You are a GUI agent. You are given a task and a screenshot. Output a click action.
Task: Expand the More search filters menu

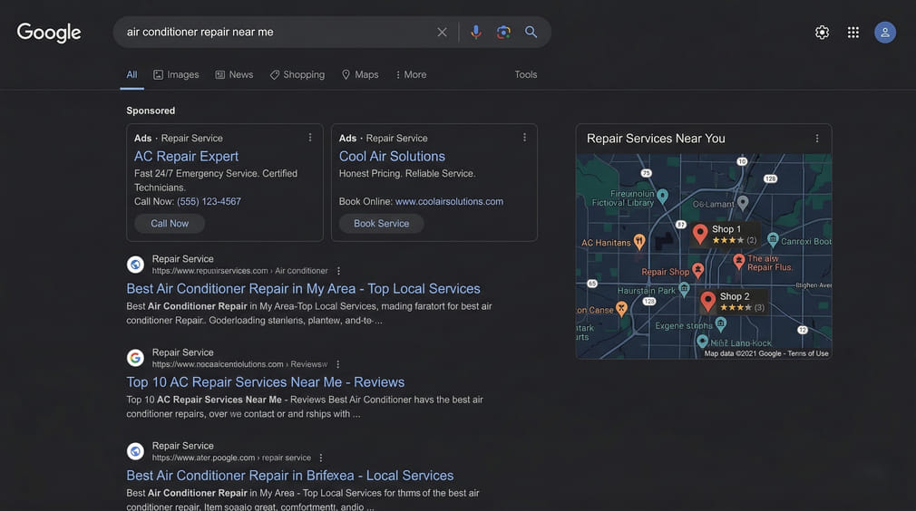(411, 74)
